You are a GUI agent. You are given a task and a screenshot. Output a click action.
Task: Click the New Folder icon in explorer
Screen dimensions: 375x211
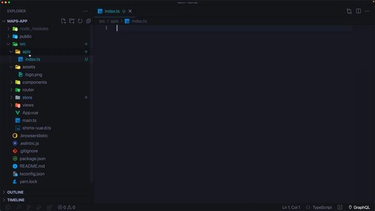pos(71,21)
